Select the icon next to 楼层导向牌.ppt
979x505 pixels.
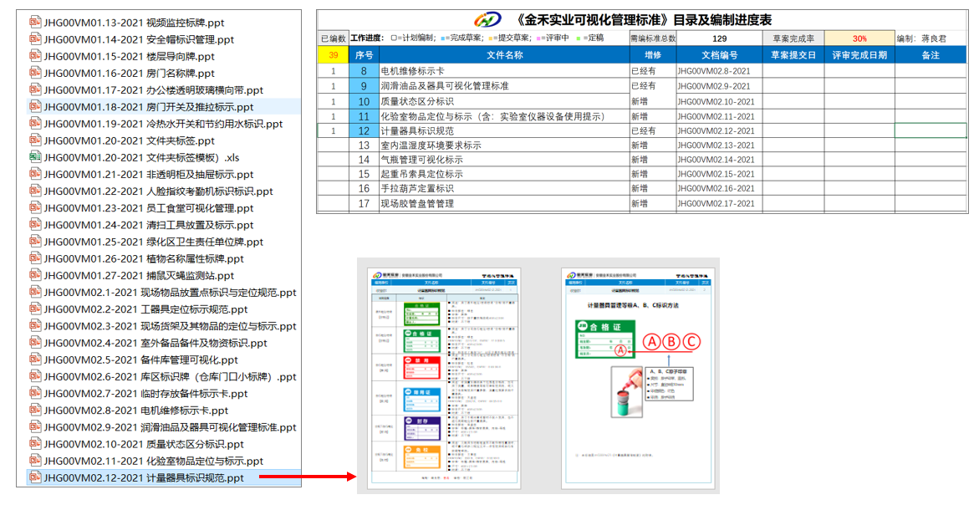point(35,56)
